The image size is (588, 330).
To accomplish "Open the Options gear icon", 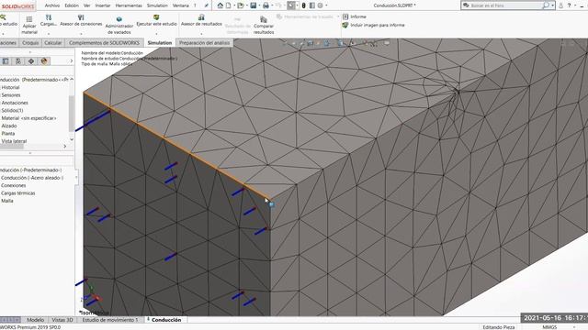I will (x=321, y=5).
